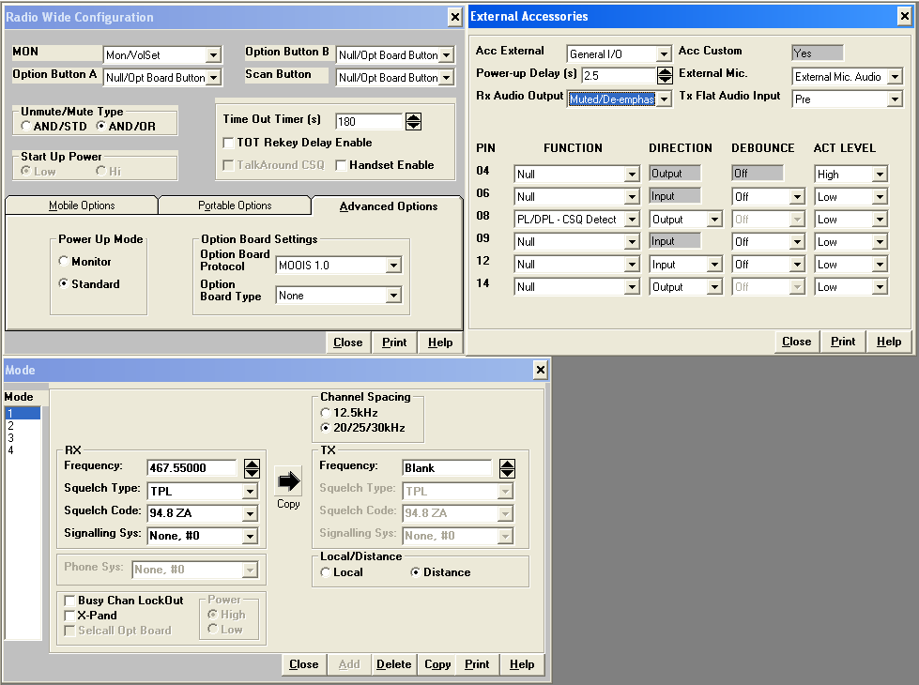Decrease the TX Frequency with down arrow
The height and width of the screenshot is (685, 919).
[x=507, y=473]
